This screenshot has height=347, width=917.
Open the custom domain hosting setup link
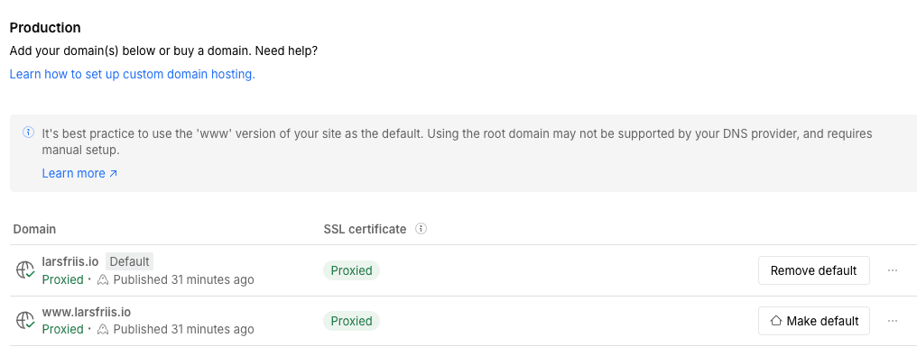tap(132, 74)
